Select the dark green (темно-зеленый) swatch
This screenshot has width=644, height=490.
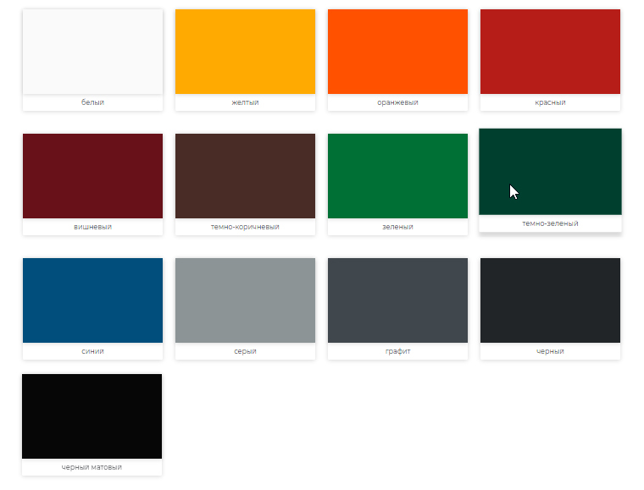coord(550,172)
